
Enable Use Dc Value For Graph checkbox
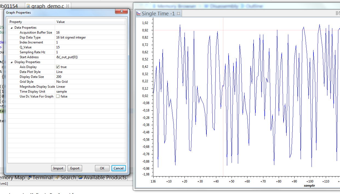[58, 96]
